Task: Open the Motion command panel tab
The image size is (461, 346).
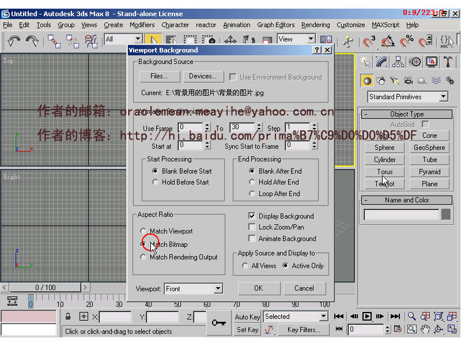Action: point(415,62)
